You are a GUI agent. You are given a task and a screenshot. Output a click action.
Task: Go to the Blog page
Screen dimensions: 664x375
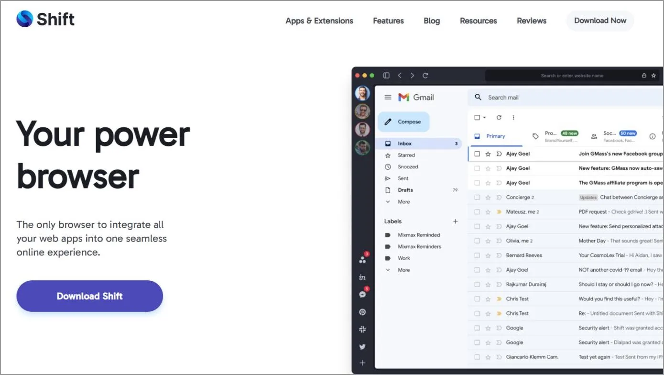[x=432, y=21]
